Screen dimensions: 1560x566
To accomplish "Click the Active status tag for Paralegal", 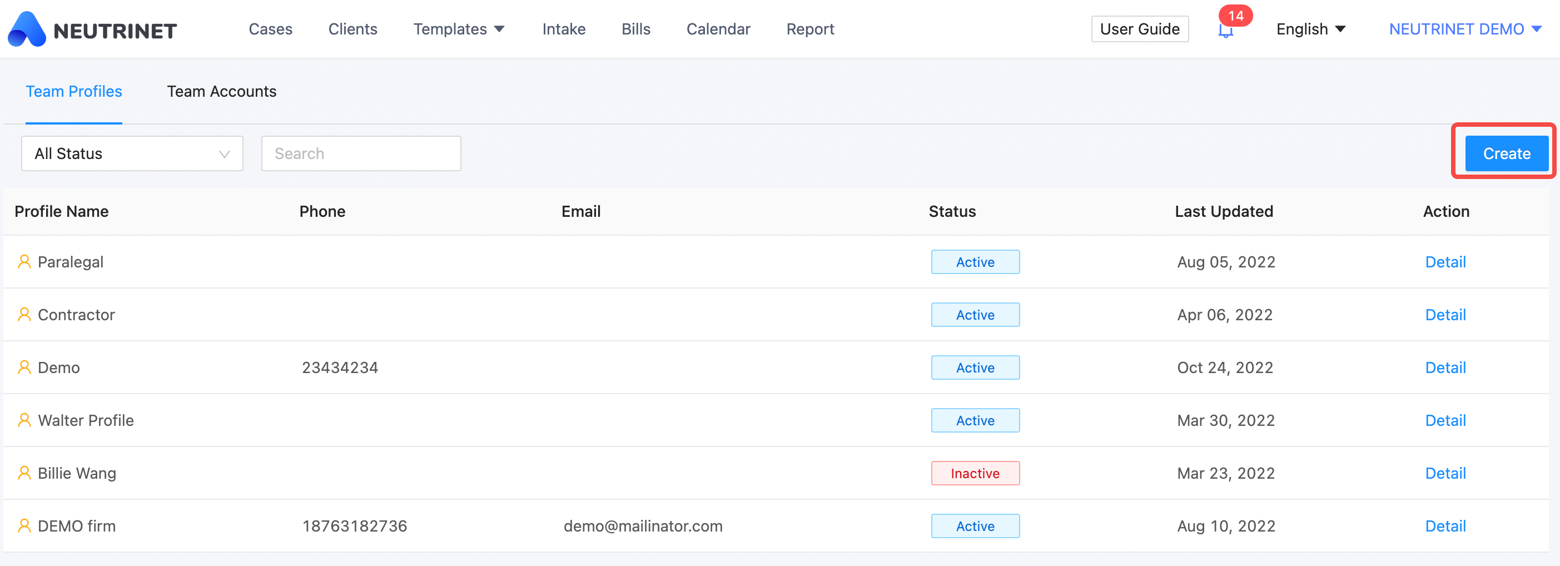I will tap(975, 261).
